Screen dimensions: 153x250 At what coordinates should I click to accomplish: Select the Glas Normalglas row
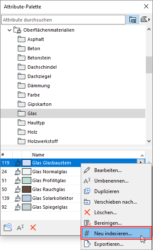[x=41, y=172]
